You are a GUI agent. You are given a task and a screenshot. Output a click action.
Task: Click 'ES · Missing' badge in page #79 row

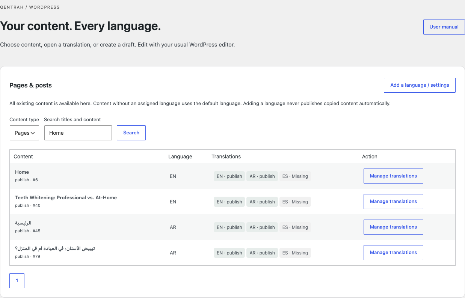295,253
